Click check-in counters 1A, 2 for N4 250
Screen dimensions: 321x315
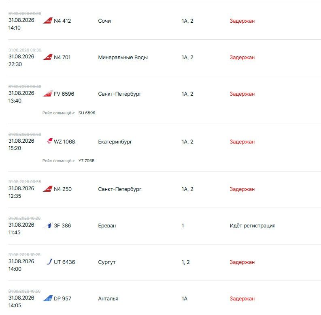[x=187, y=189]
